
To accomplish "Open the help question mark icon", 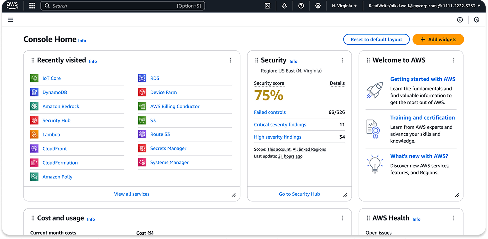I will click(x=301, y=6).
